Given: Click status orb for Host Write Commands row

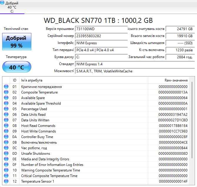Looking at the screenshot, I should (6, 131).
